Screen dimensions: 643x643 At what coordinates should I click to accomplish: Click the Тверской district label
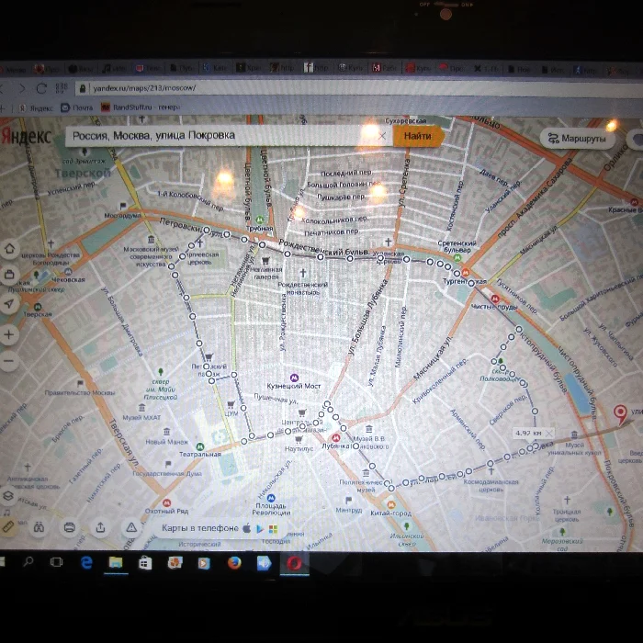click(84, 173)
